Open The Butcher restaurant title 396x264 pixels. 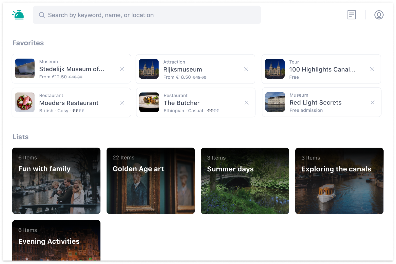[x=182, y=103]
